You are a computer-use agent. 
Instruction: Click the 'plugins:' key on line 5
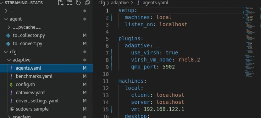click(x=131, y=38)
